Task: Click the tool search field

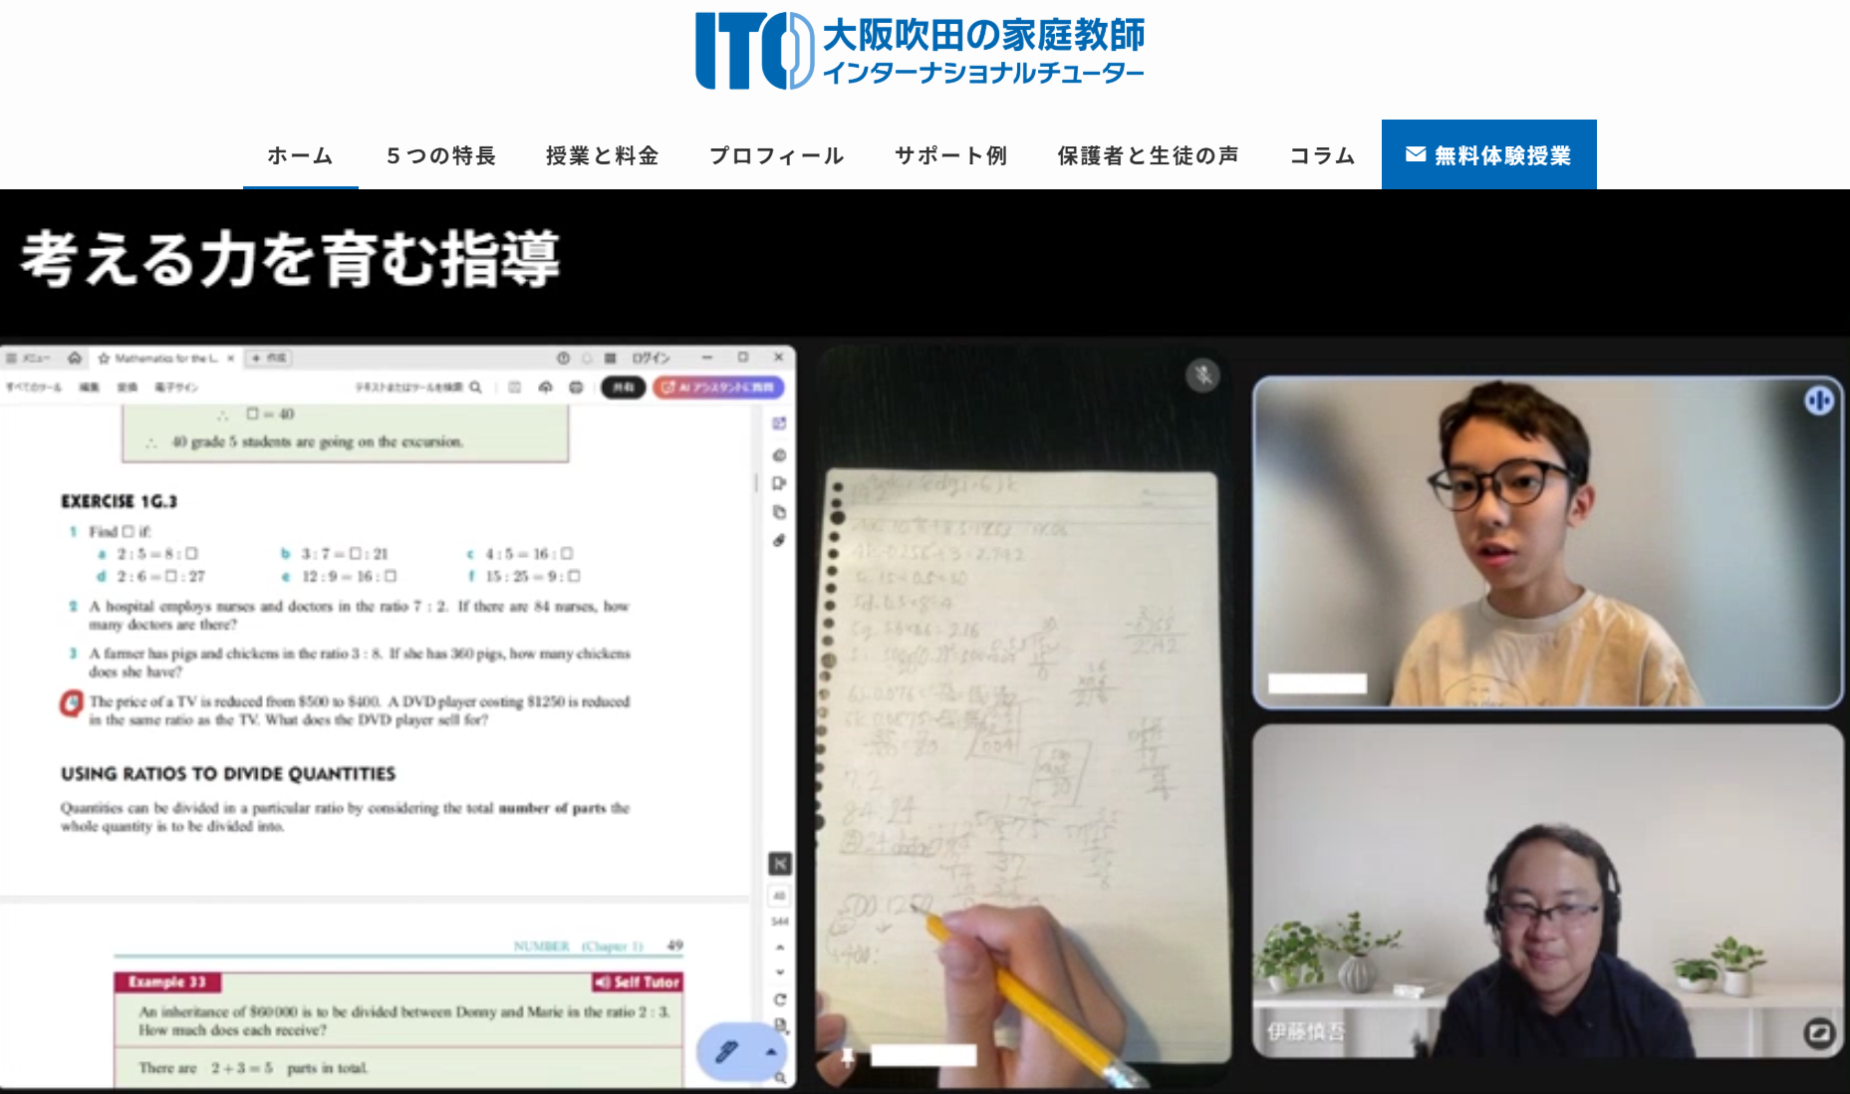Action: point(418,387)
